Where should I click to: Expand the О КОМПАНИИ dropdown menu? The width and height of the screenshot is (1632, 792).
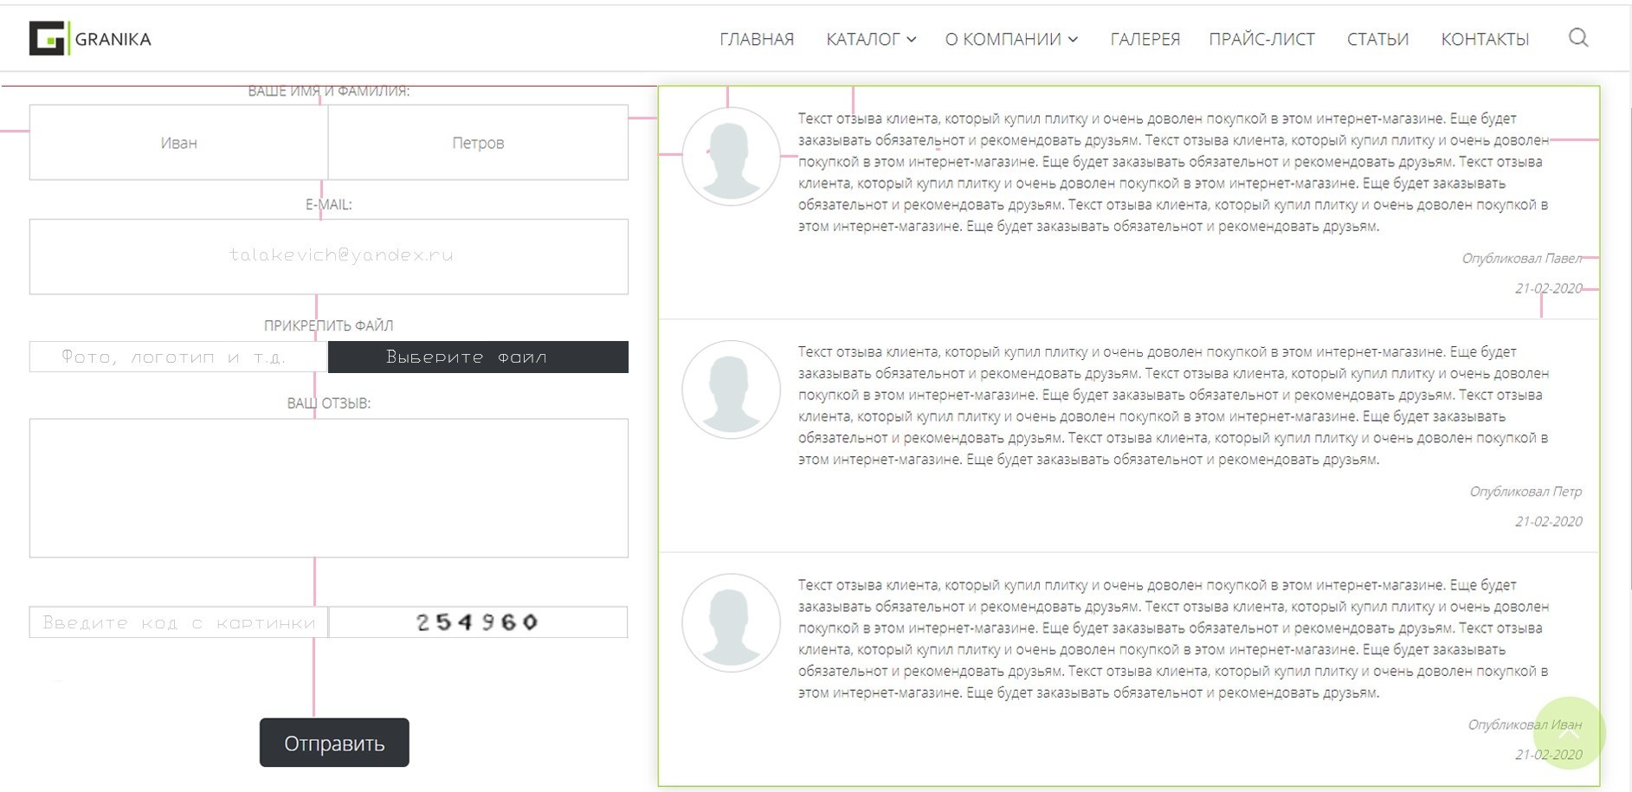pos(1010,39)
